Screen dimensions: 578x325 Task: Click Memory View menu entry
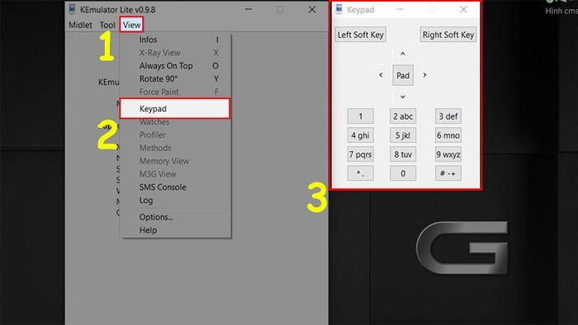[175, 161]
